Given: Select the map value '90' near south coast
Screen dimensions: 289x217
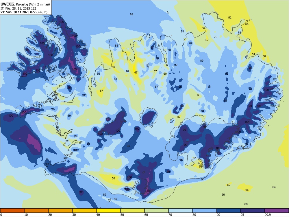Looking at the screenshot, I should [203, 179].
